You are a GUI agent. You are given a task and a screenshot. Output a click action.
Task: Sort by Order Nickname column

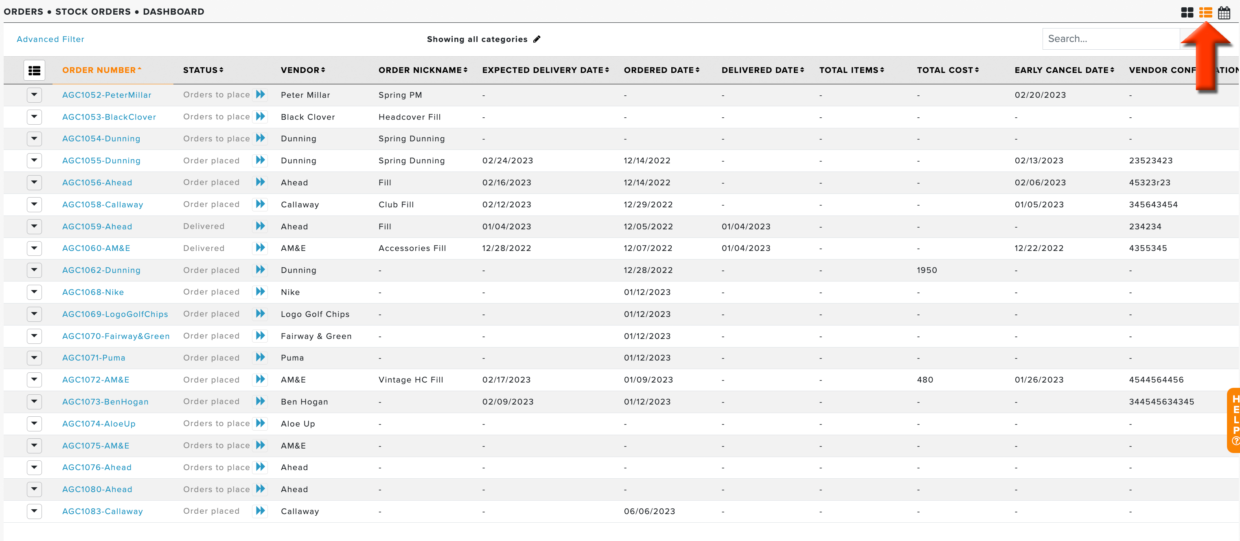coord(423,70)
